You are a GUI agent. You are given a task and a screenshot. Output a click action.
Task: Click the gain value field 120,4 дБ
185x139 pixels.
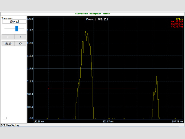tap(14, 22)
